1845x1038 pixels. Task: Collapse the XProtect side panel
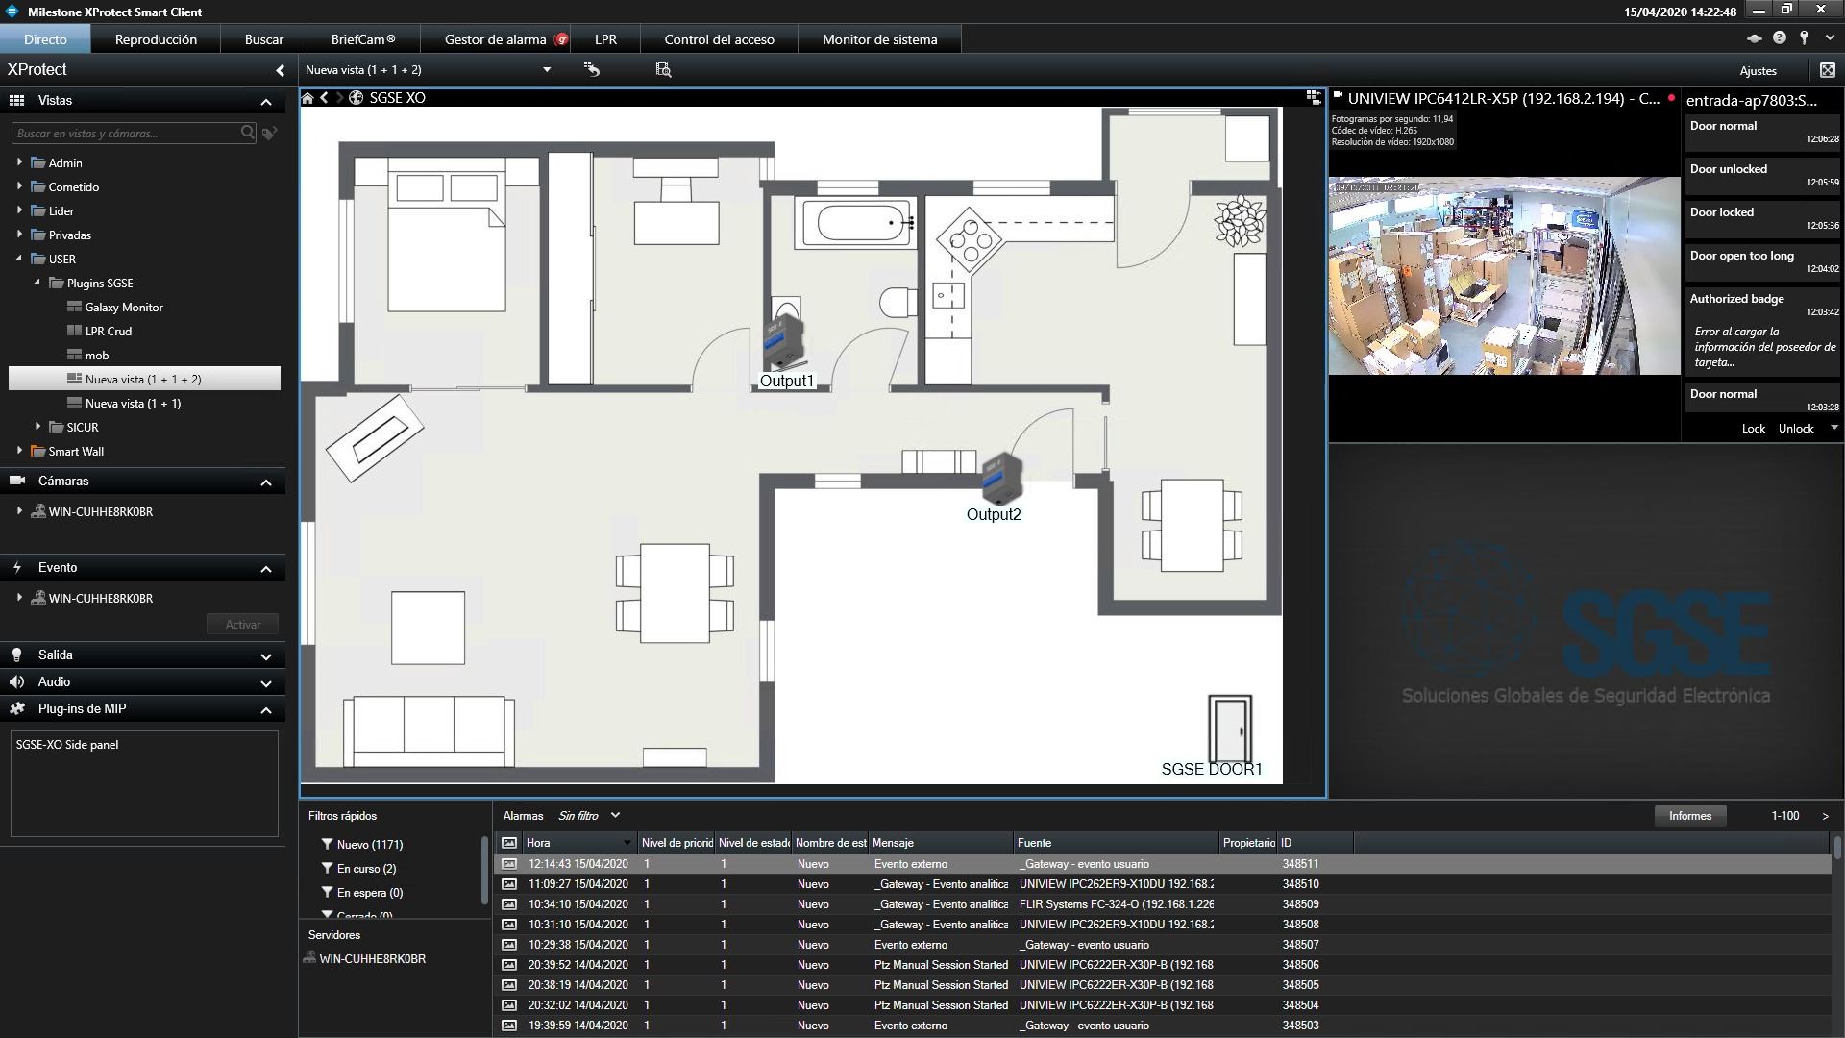(281, 70)
